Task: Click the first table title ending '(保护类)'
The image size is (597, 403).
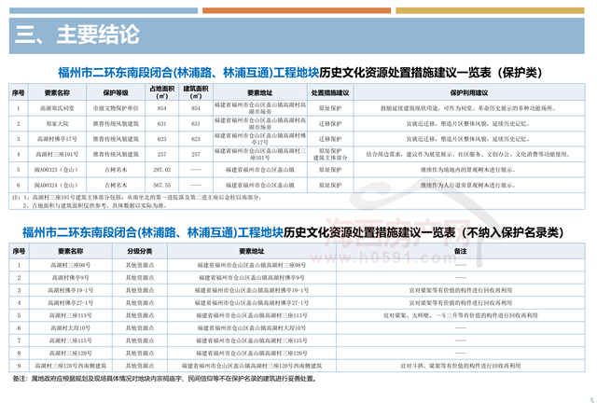Action: point(299,73)
